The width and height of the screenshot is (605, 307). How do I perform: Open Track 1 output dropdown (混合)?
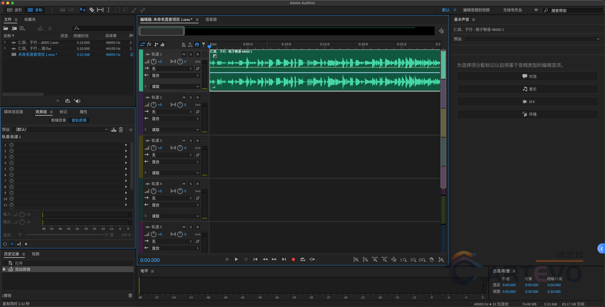point(175,75)
